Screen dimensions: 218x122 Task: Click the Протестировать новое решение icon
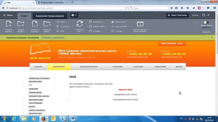click(140, 24)
